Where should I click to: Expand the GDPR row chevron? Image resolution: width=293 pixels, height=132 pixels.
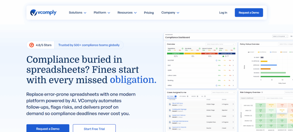pyautogui.click(x=233, y=70)
